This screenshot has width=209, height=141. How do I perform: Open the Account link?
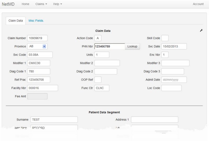(198, 4)
